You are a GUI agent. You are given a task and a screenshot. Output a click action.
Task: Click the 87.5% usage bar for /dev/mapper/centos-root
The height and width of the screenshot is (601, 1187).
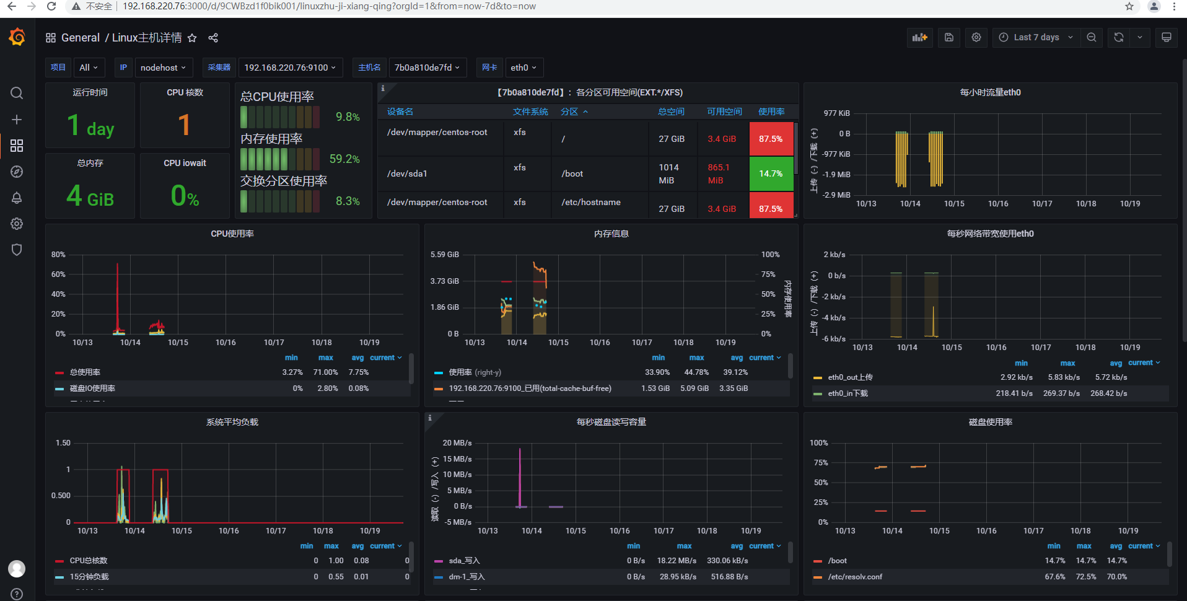(x=771, y=139)
